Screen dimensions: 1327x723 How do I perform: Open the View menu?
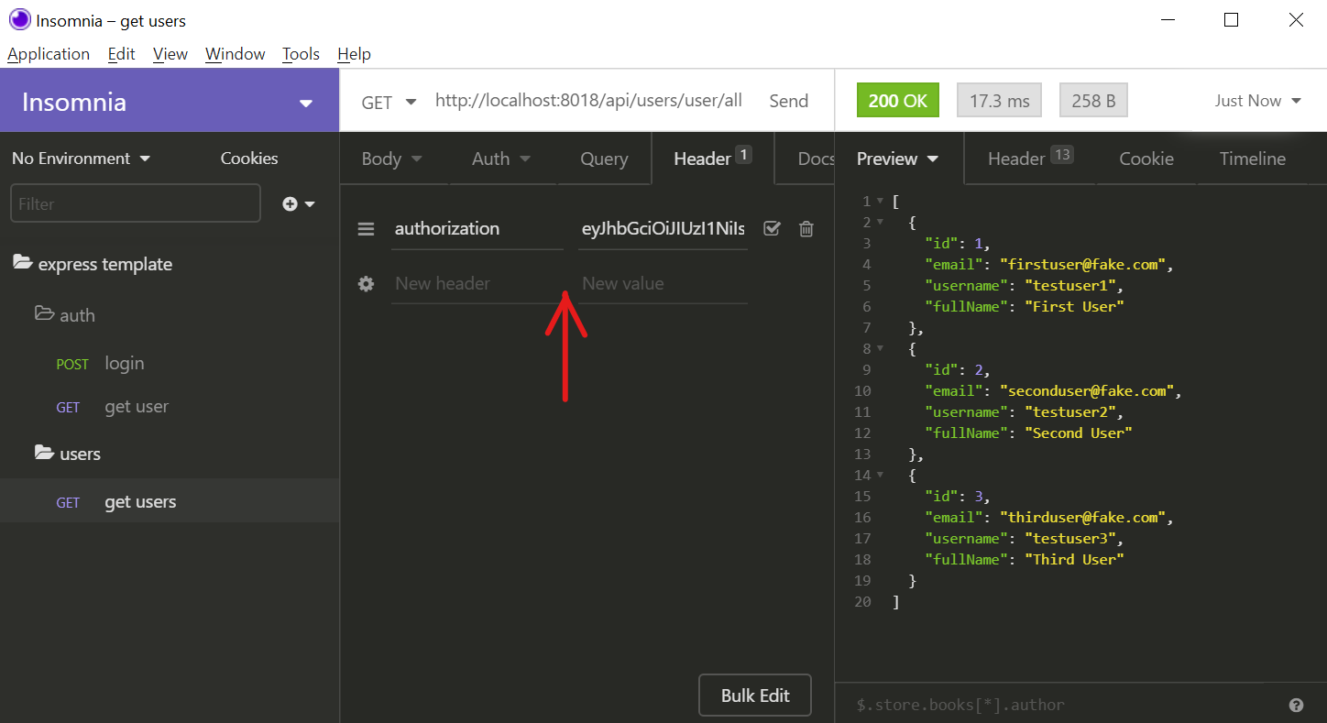coord(170,54)
